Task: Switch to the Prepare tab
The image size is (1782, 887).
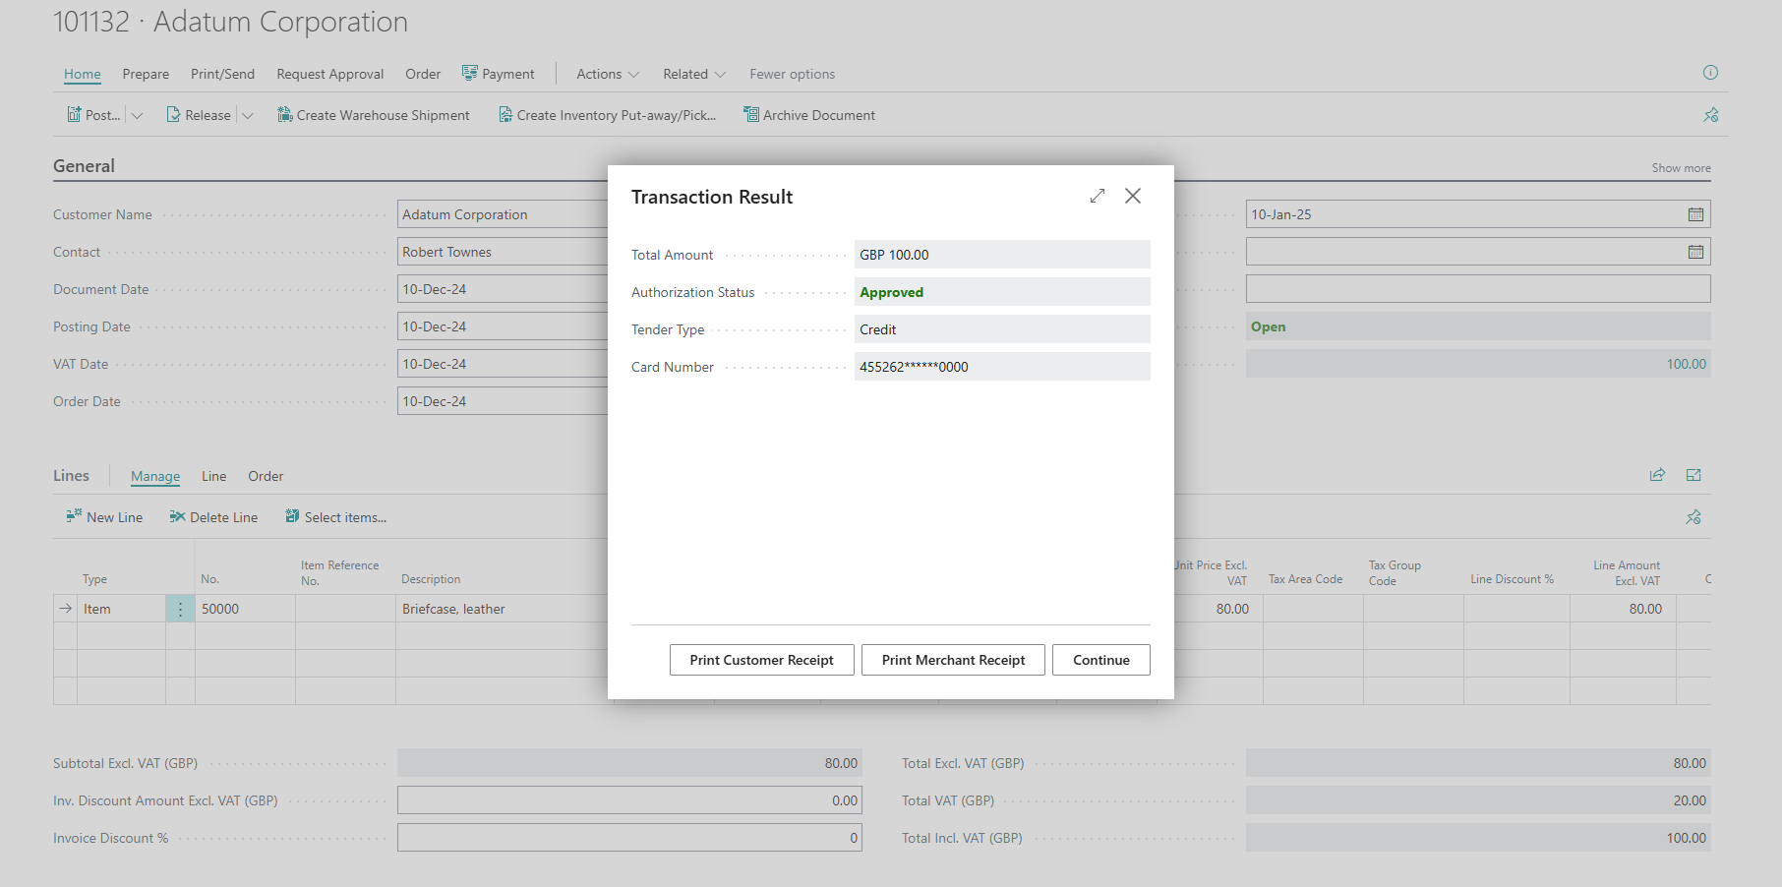Action: [x=146, y=74]
